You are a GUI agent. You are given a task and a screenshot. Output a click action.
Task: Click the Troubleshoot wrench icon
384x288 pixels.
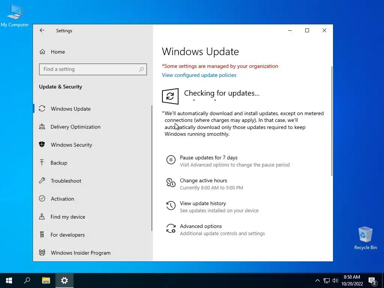42,180
